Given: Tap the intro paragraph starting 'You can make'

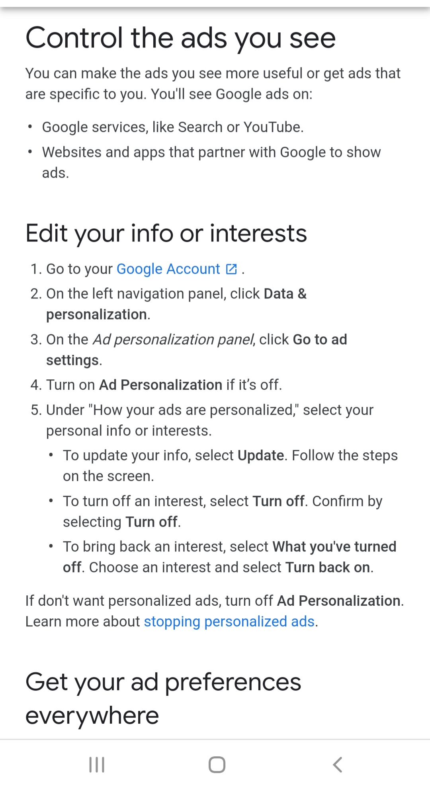Looking at the screenshot, I should (213, 84).
